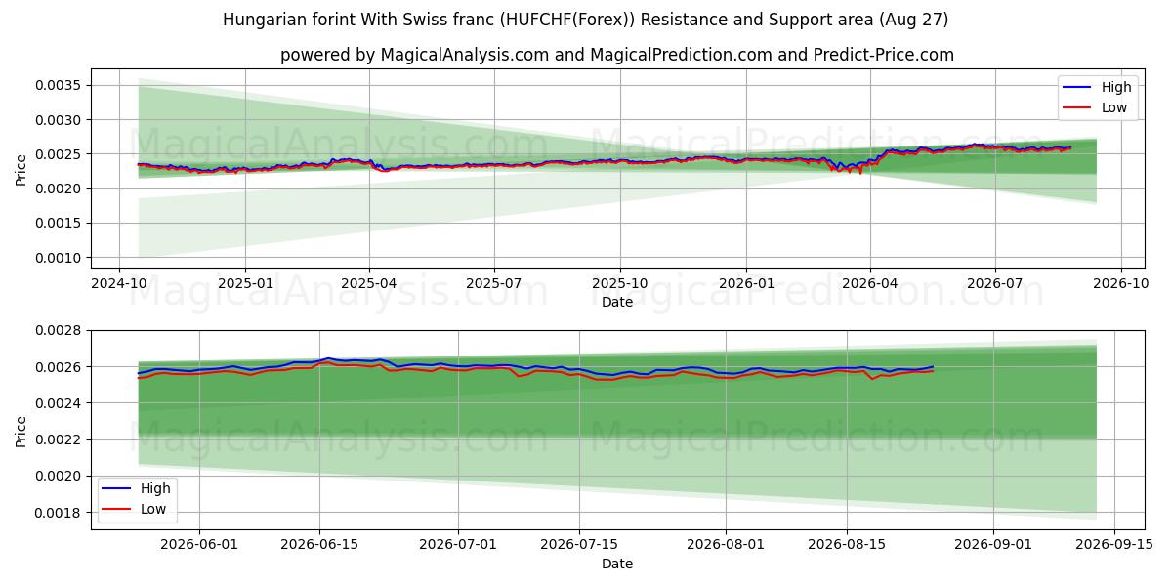Image resolution: width=1172 pixels, height=586 pixels.
Task: Click 'Low' in the top chart legend
Action: (1114, 107)
